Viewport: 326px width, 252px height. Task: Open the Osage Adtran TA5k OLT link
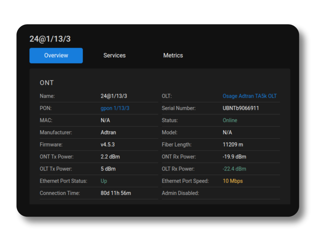[250, 96]
